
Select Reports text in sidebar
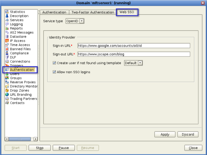16,28
